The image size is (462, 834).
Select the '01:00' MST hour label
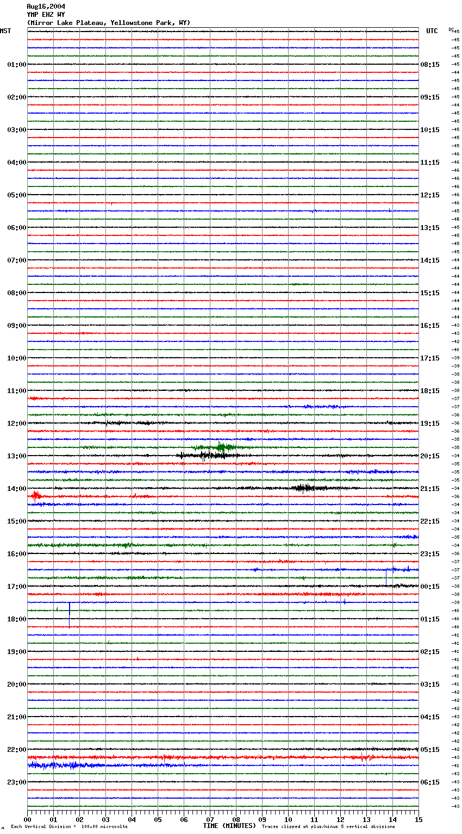coord(17,65)
